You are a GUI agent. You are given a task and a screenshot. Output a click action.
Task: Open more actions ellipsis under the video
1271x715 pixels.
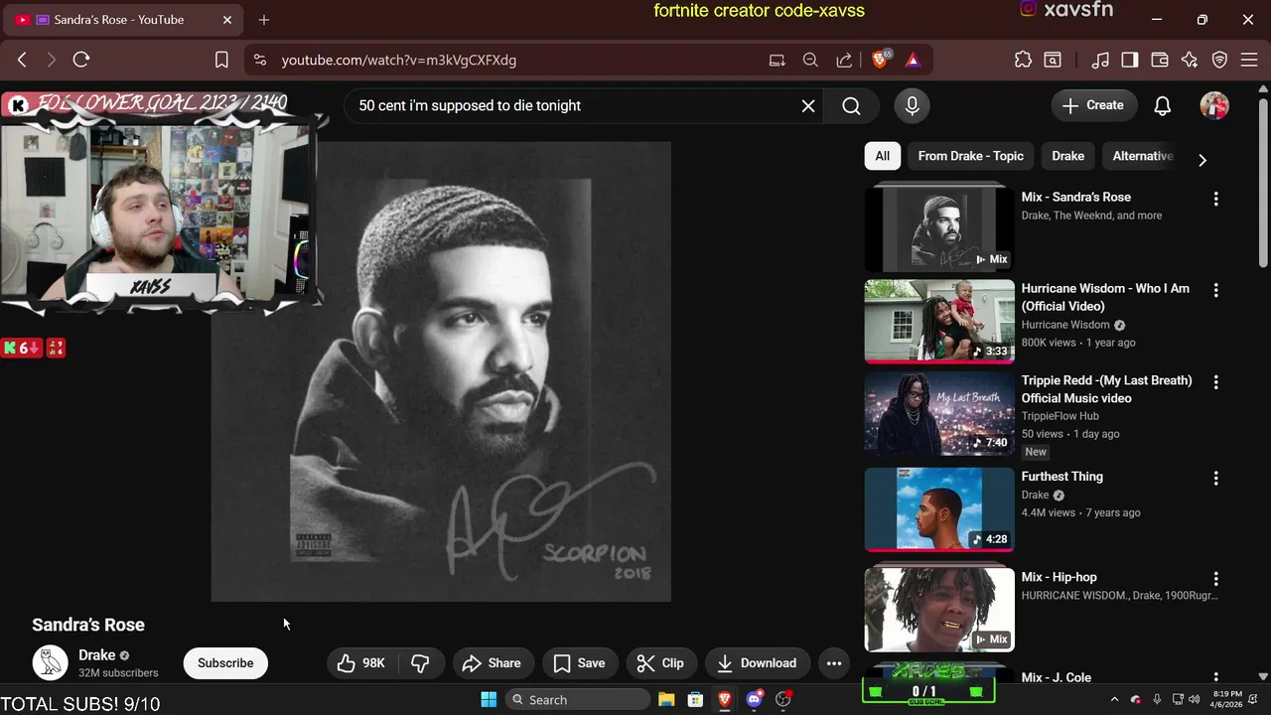[834, 663]
